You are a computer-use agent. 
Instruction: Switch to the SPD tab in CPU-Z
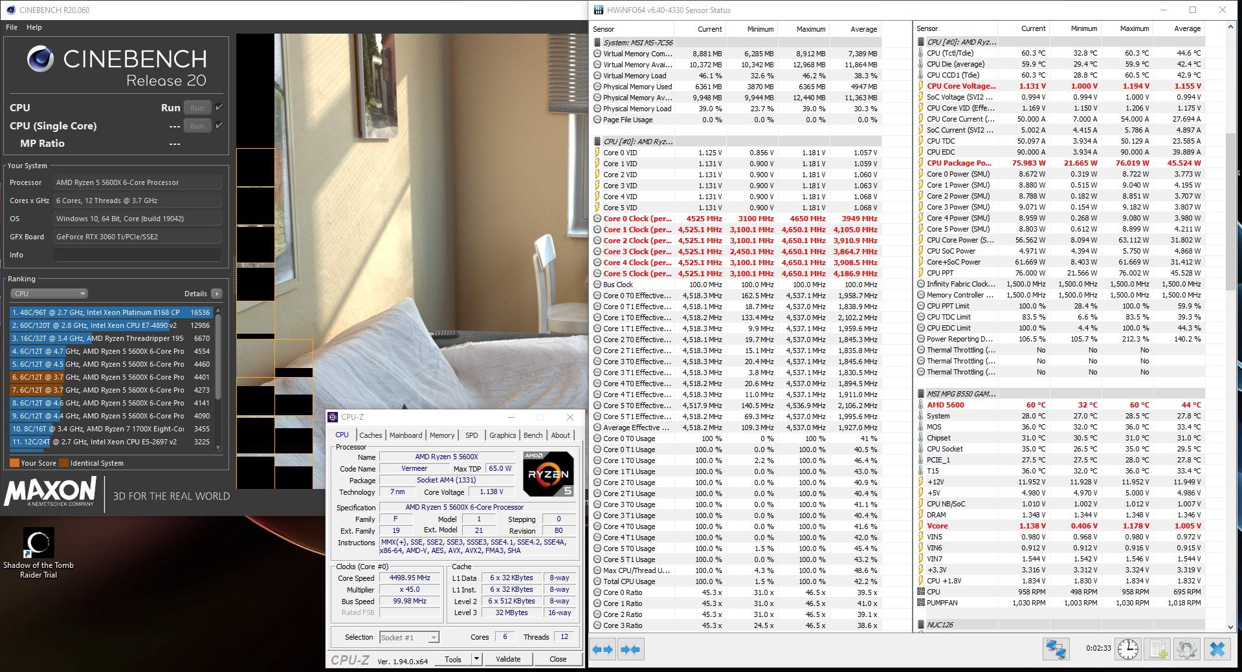click(x=472, y=435)
